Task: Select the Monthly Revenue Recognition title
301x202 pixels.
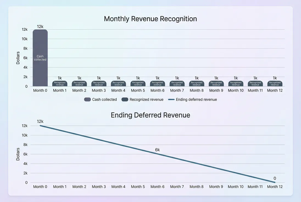Action: 150,19
